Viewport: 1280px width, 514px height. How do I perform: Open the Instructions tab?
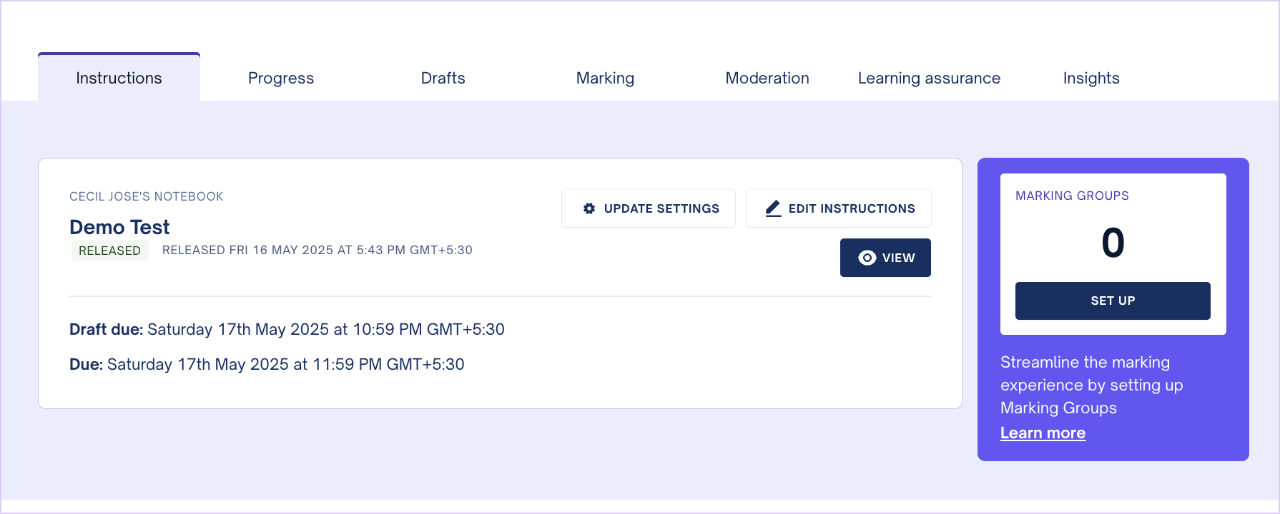click(x=119, y=78)
